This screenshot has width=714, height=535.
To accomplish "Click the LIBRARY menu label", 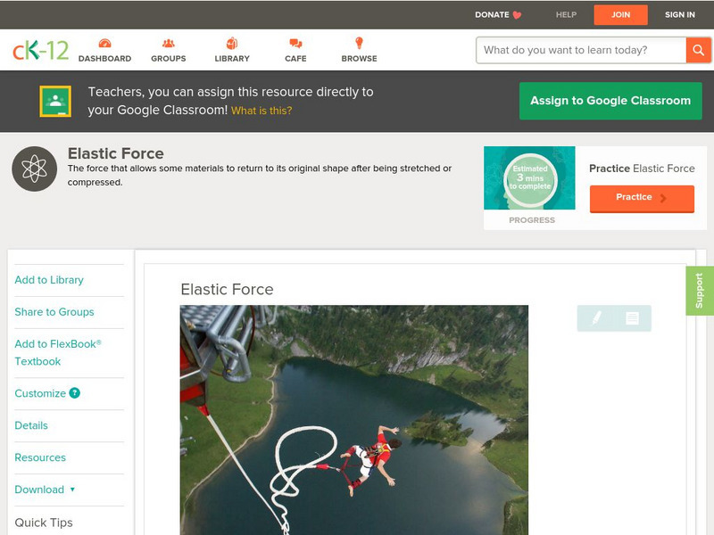I will point(232,59).
